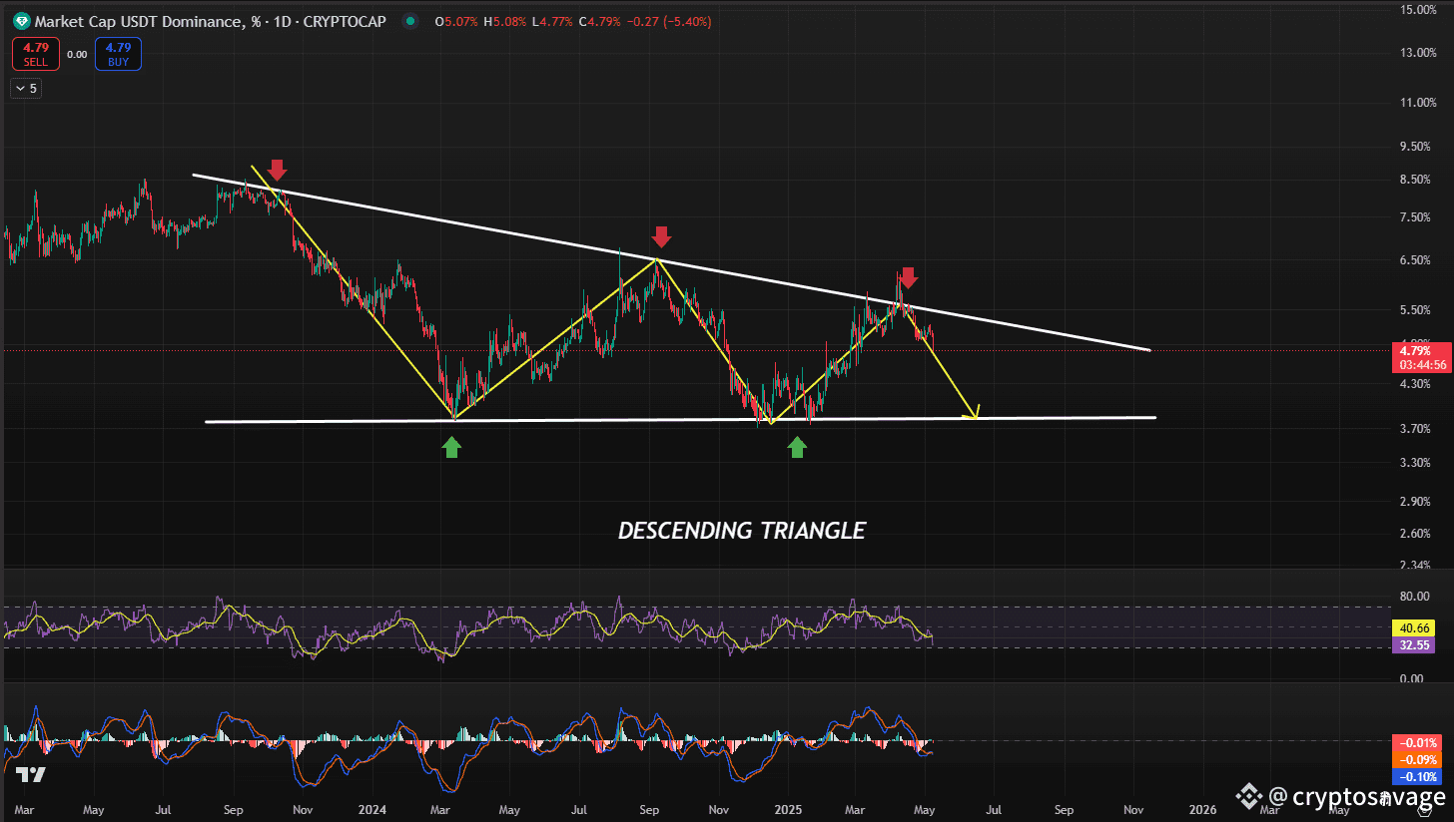Click the red arrow near the April 2025 high
1454x822 pixels.
[x=908, y=277]
